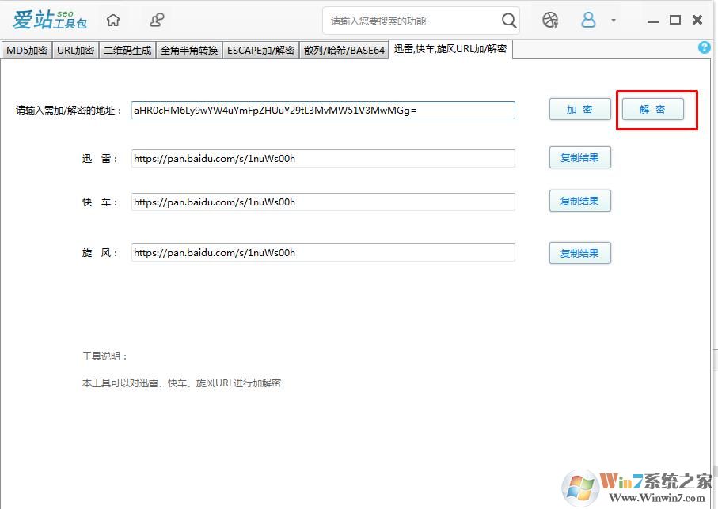The height and width of the screenshot is (509, 718).
Task: Click the login key icon next to Home
Action: (155, 20)
